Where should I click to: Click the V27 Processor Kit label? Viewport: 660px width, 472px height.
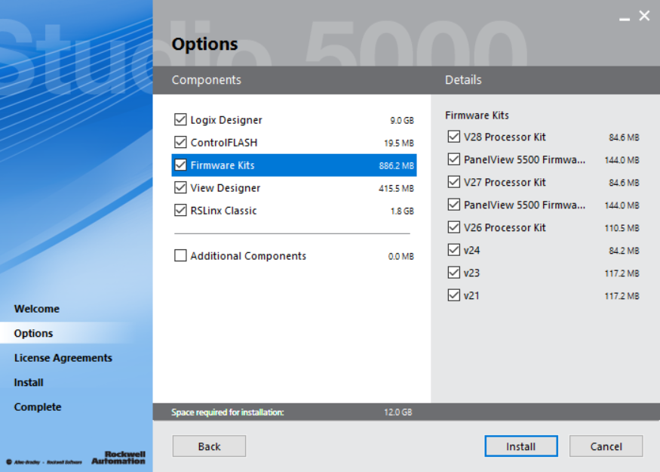pos(505,183)
